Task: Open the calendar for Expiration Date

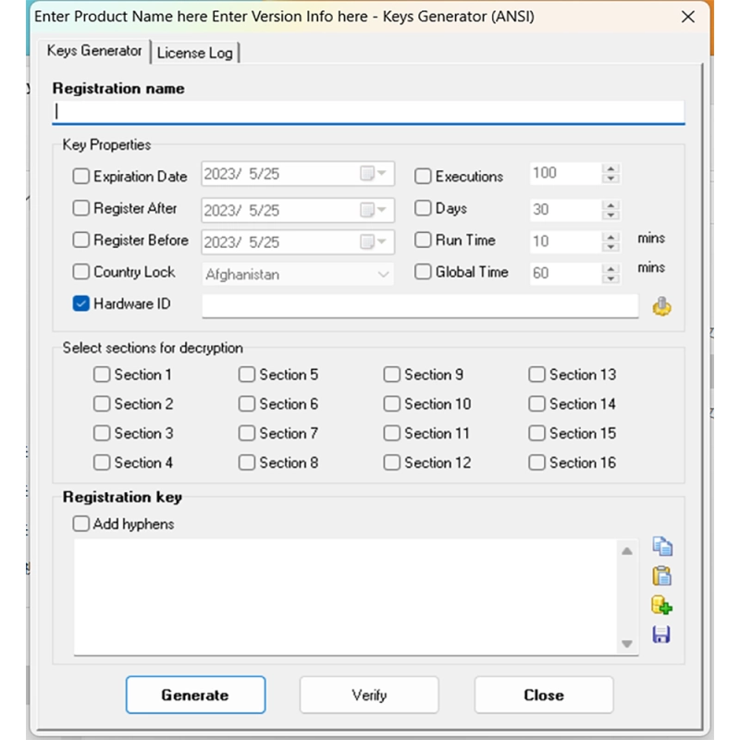Action: 381,174
